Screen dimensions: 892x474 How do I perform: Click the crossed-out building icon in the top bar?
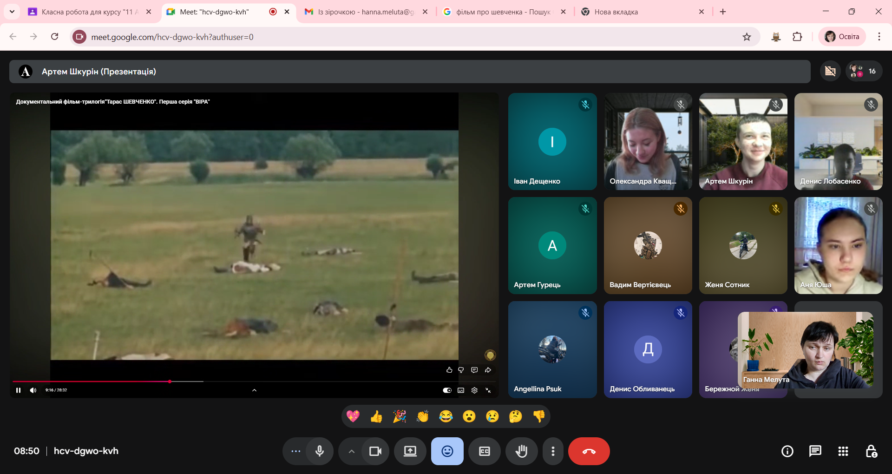pyautogui.click(x=830, y=71)
